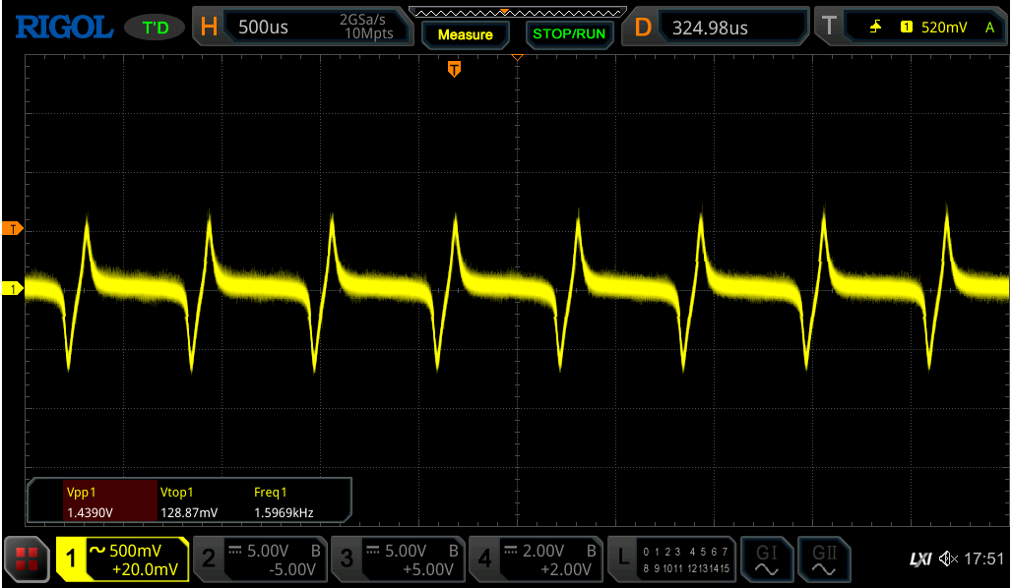
Task: Open the red grid function navigation icon
Action: pyautogui.click(x=27, y=559)
